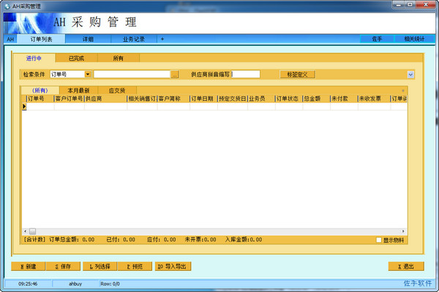
Task: Click the 佐手软件 label in status bar
Action: pos(418,283)
